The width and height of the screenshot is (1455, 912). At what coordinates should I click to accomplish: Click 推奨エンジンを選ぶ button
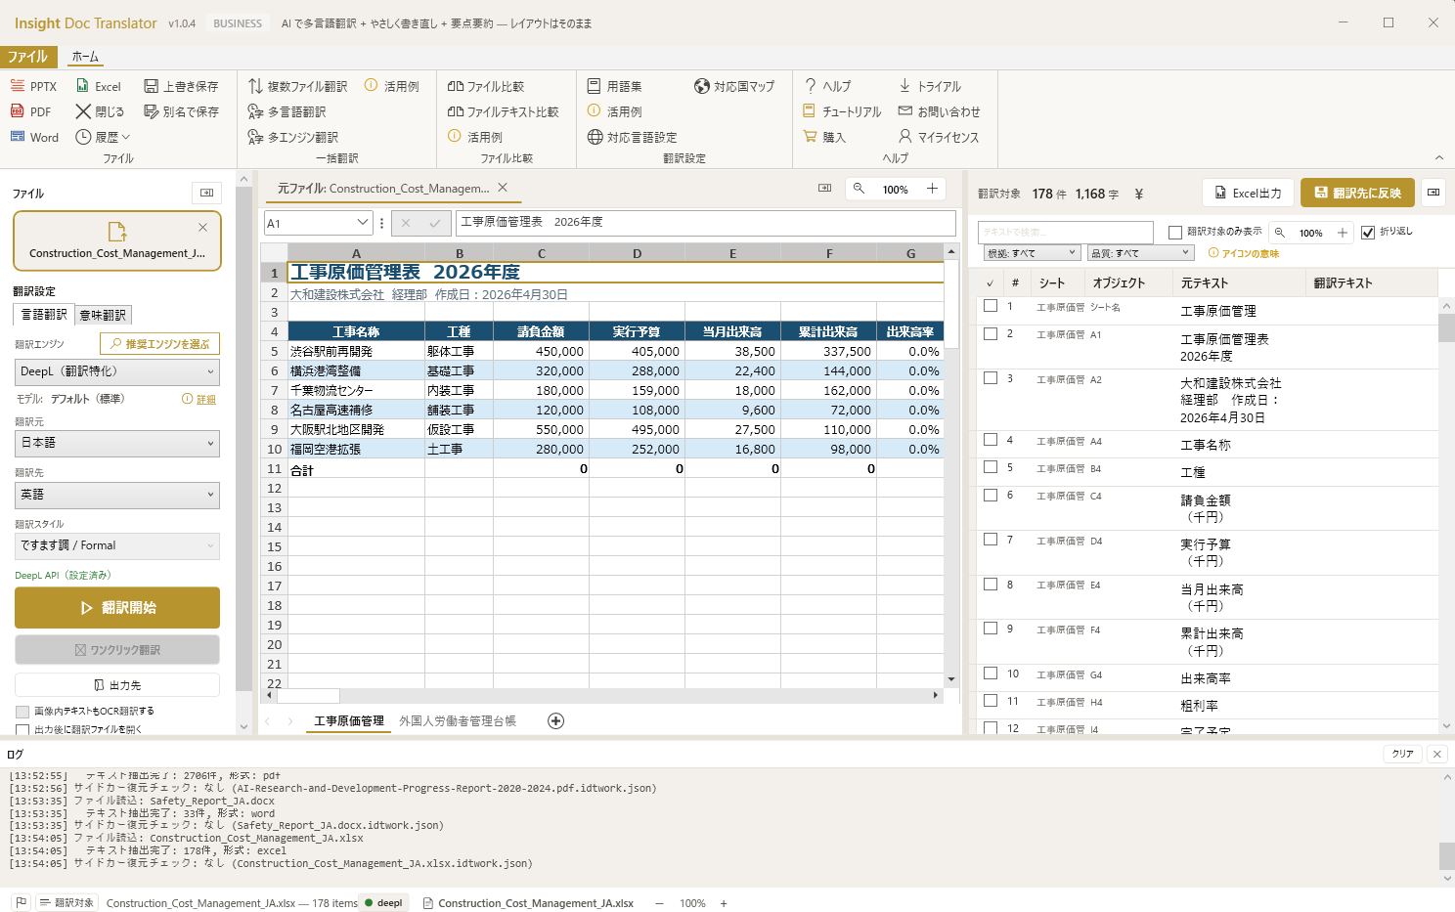coord(159,344)
